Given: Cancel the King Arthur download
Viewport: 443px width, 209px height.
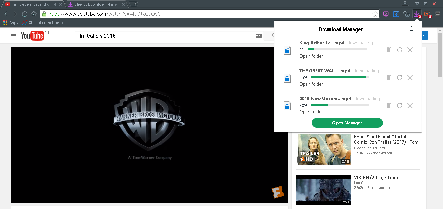Looking at the screenshot, I should pos(410,50).
